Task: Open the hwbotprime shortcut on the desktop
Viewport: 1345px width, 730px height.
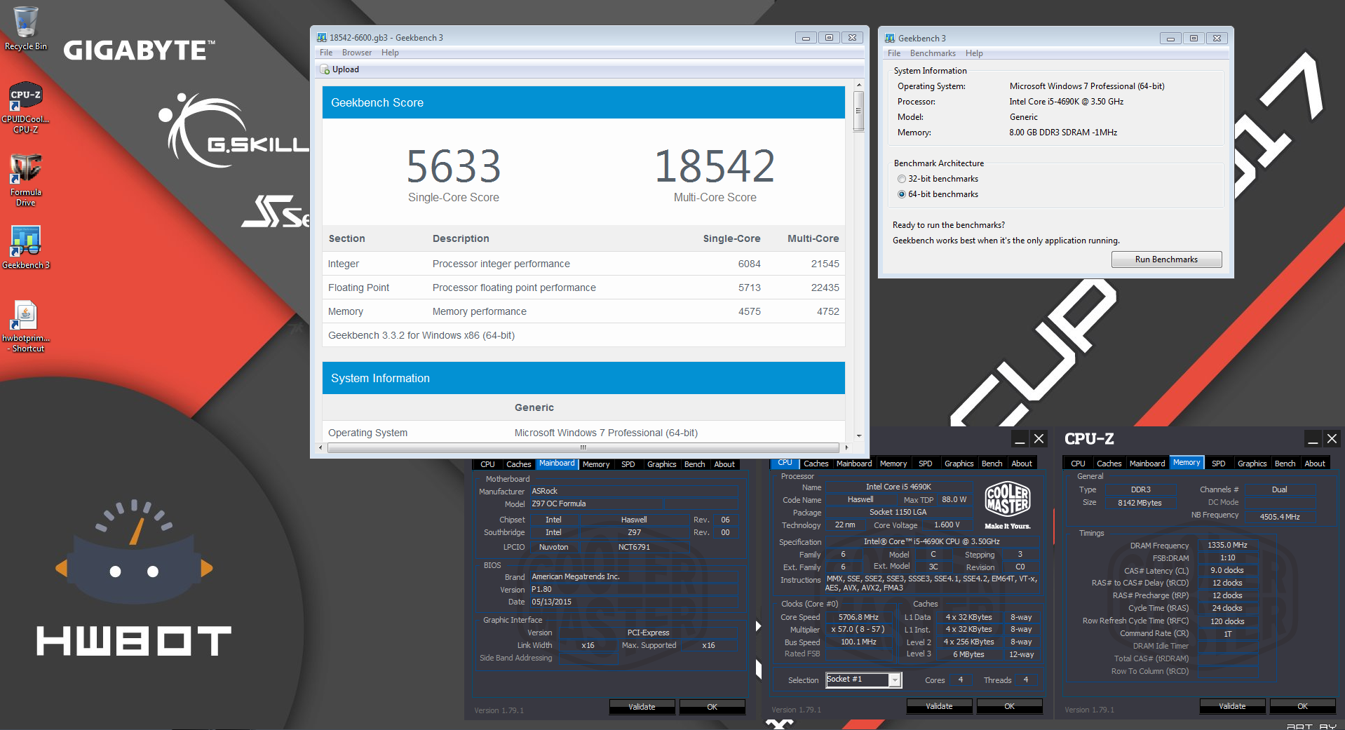Action: click(x=25, y=327)
